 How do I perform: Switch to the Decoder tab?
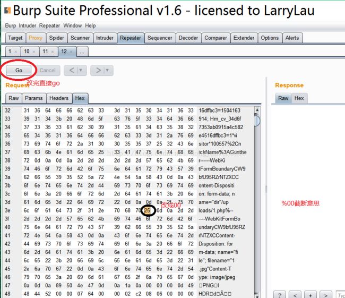point(188,38)
